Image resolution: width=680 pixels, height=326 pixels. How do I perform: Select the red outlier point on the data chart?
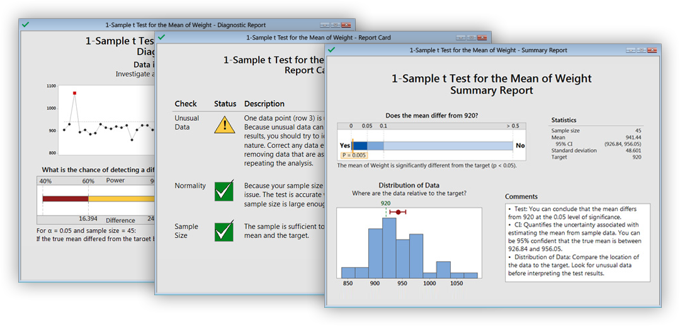pyautogui.click(x=74, y=93)
